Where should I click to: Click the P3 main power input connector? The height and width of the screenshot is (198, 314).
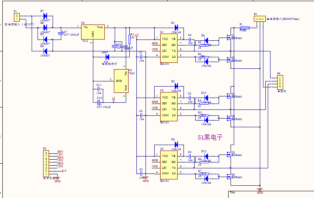pyautogui.click(x=260, y=19)
